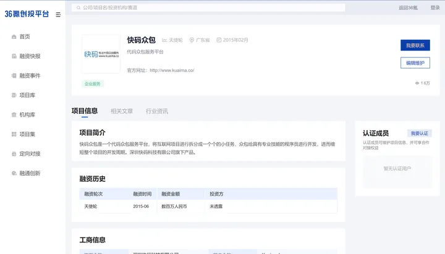This screenshot has height=254, width=445.
Task: Click the 融通创新 sidebar icon
Action: [x=14, y=173]
